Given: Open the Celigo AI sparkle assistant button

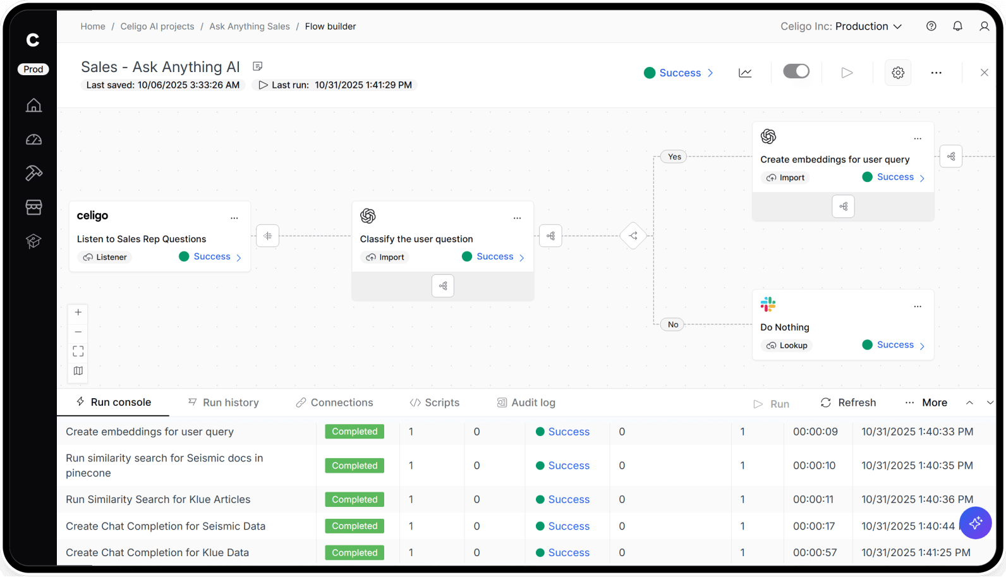Looking at the screenshot, I should [x=975, y=523].
